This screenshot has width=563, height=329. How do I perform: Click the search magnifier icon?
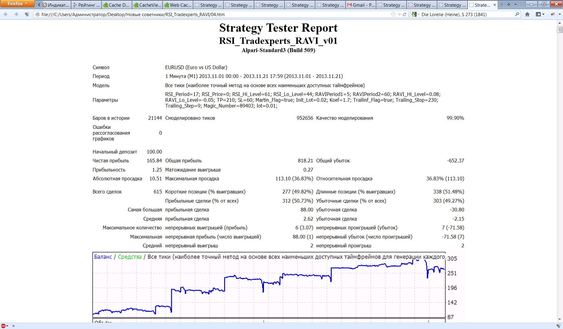[x=517, y=14]
